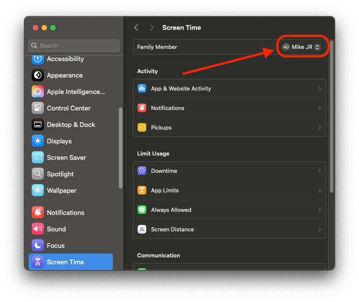This screenshot has height=302, width=359.
Task: Click the red Notifications icon under Activity
Action: click(x=142, y=108)
